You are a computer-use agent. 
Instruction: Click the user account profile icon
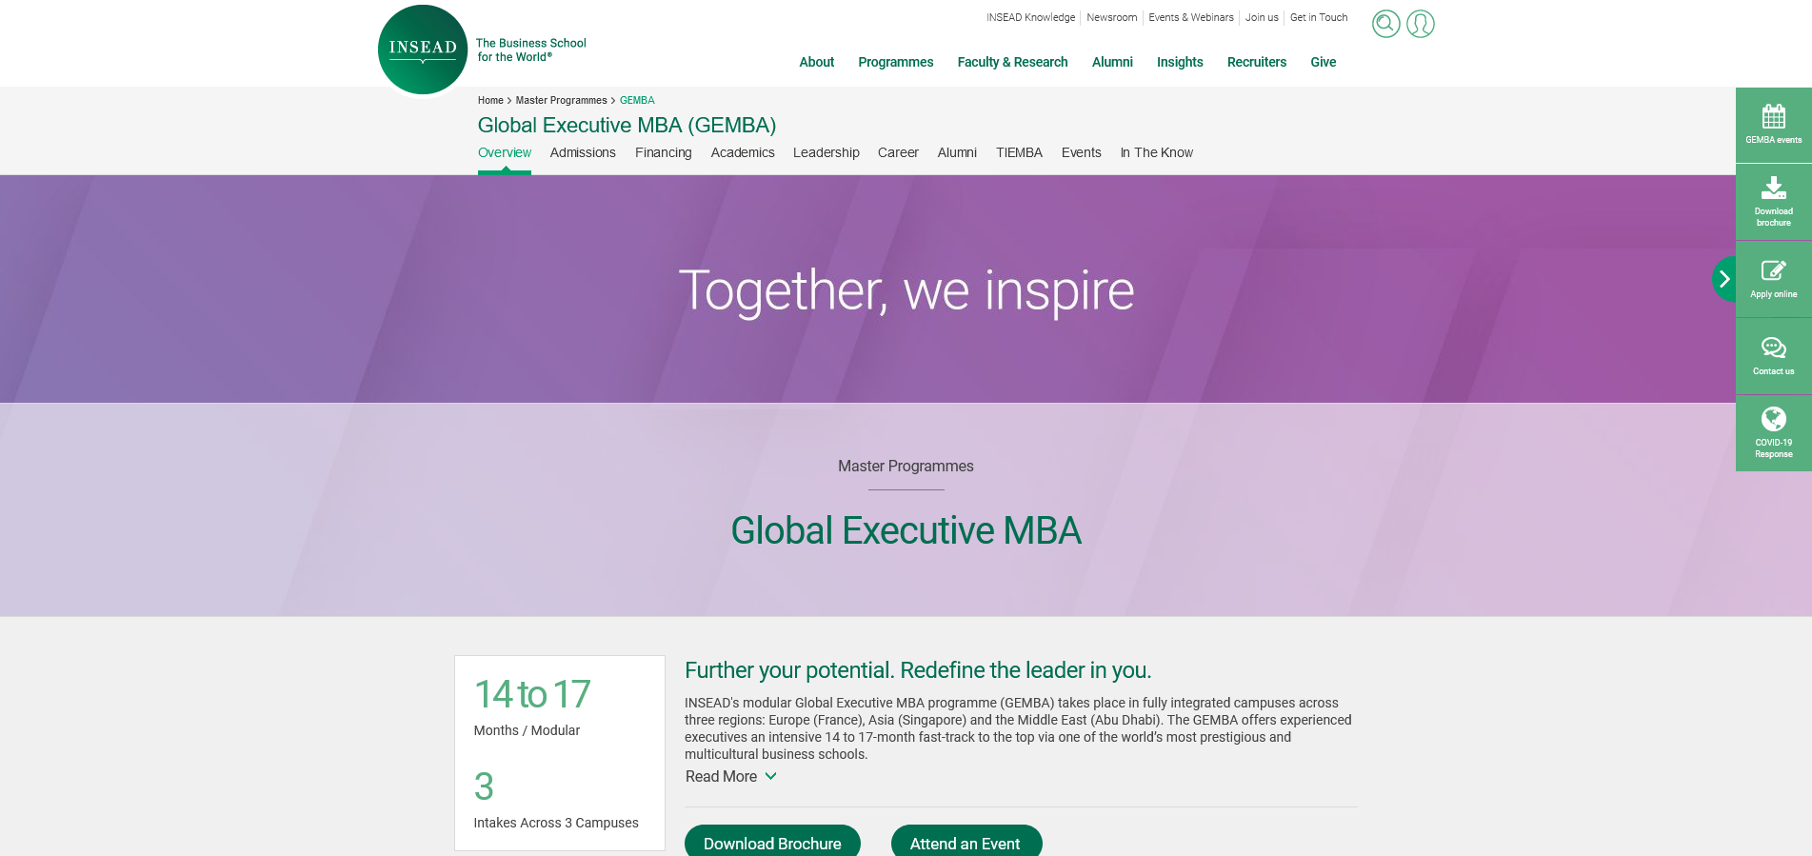point(1421,24)
